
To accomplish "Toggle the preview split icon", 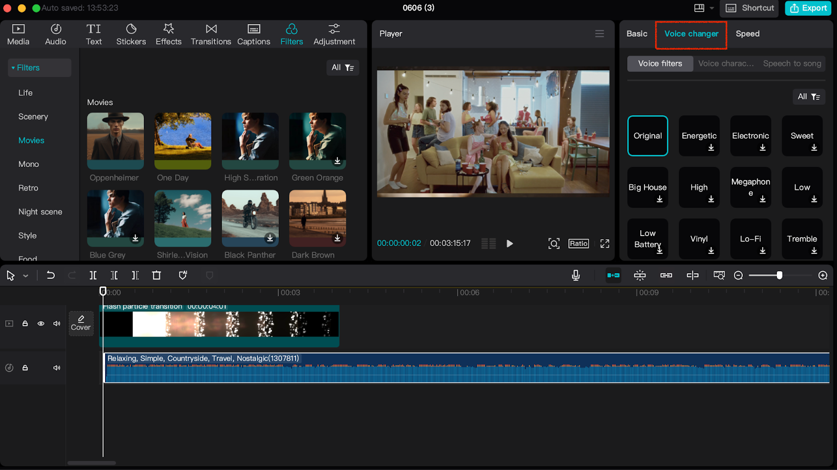I will 693,275.
